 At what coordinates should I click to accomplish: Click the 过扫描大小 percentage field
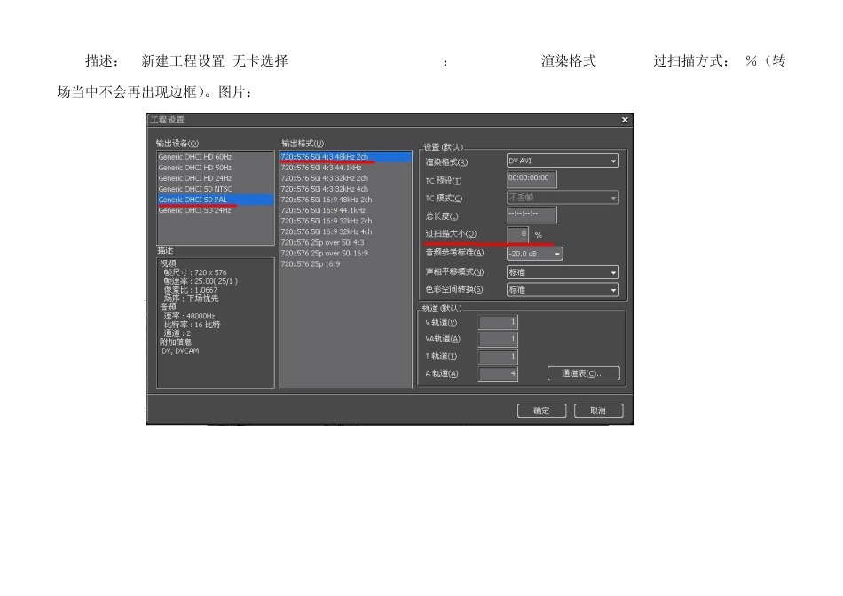(x=517, y=234)
